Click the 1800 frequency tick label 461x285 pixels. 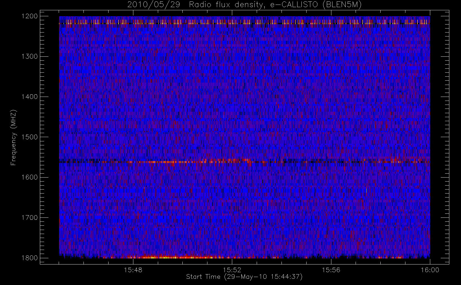point(30,258)
